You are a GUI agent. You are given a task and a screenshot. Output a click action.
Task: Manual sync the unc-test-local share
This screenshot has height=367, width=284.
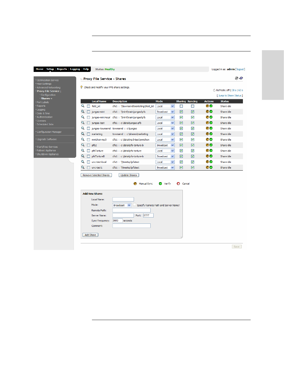coord(207,162)
